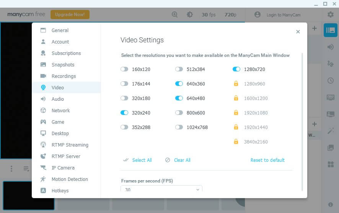Click the brightness adjustment icon in toolbar
Screen dimensions: 339x213
pyautogui.click(x=190, y=15)
